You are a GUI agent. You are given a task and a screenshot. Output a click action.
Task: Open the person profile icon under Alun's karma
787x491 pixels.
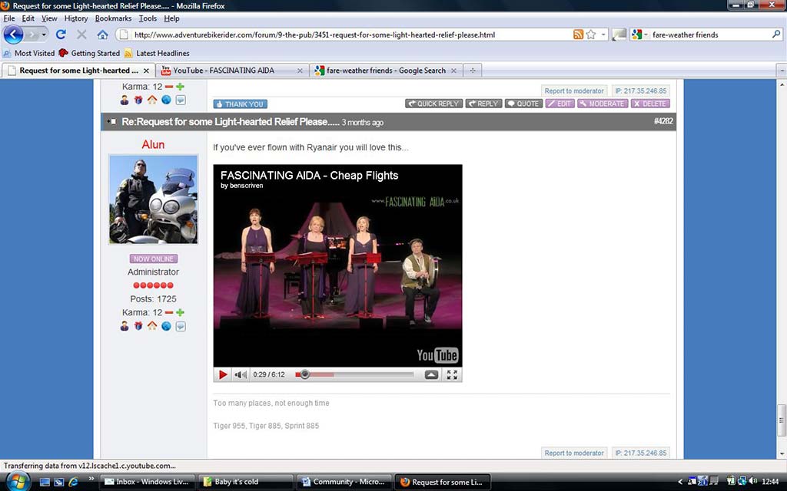click(x=125, y=326)
